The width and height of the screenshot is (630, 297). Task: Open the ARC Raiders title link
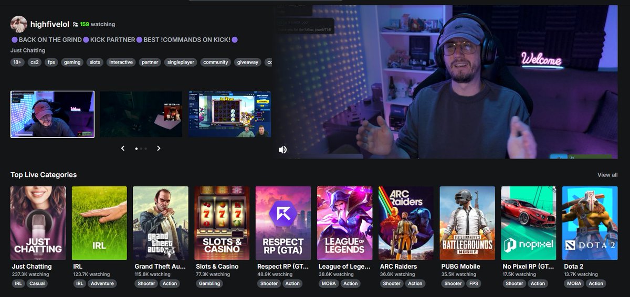(398, 267)
